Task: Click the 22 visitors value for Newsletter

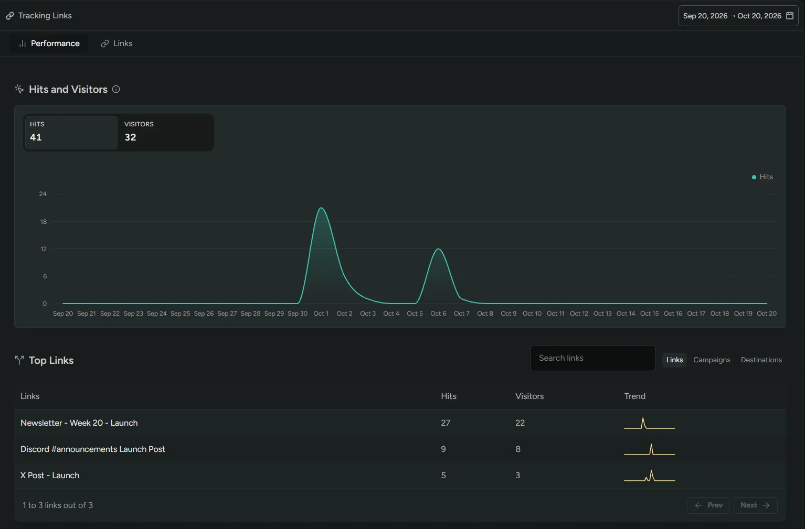Action: pos(520,423)
